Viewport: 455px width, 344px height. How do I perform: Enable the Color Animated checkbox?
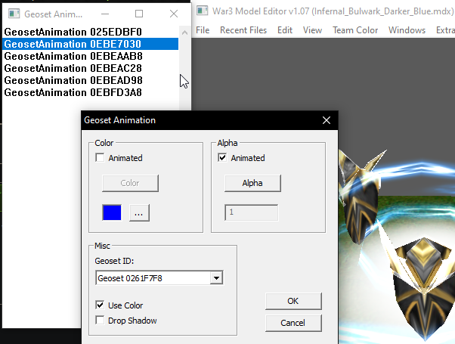pyautogui.click(x=100, y=158)
